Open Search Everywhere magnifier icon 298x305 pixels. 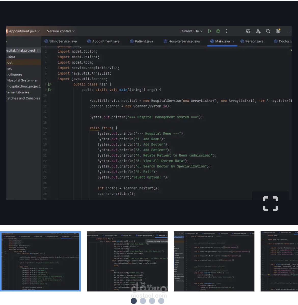[268, 31]
